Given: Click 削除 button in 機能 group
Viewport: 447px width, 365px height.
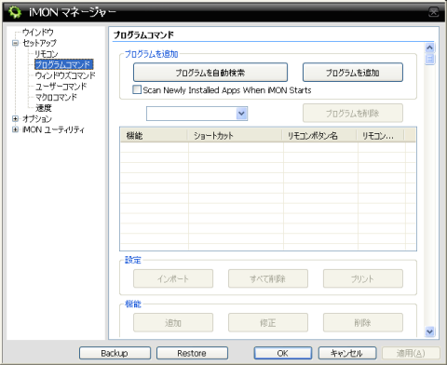Looking at the screenshot, I should 363,323.
